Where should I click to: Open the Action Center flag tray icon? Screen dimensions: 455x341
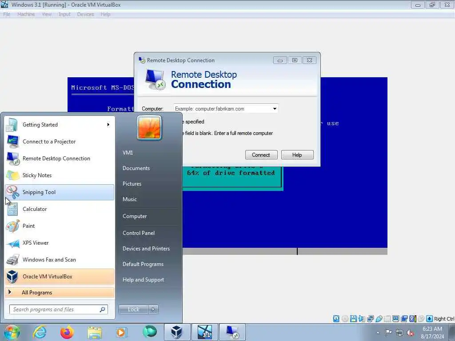coord(388,333)
